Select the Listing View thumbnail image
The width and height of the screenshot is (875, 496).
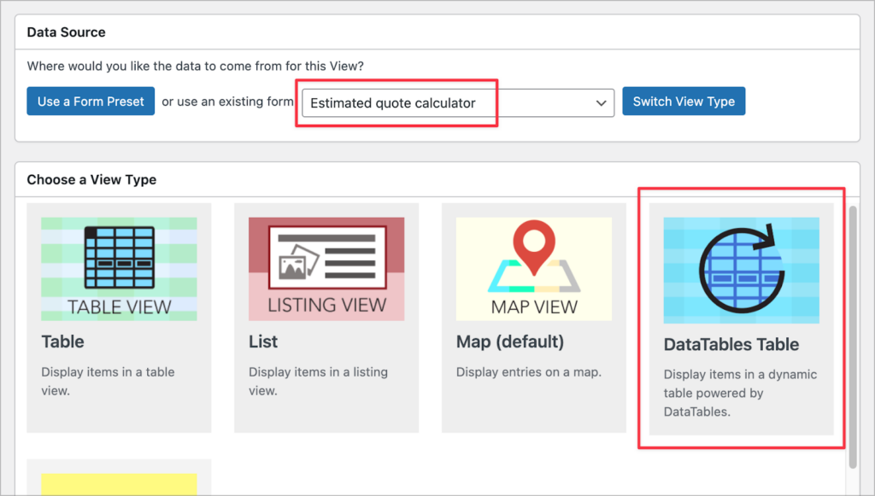pyautogui.click(x=326, y=269)
